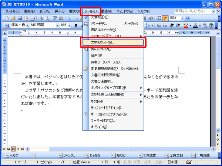Screen dimensions: 222x166
Task: Click the Copy icon
Action: click(76, 18)
